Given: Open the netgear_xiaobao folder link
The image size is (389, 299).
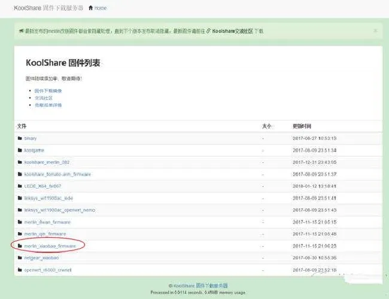Looking at the screenshot, I should (41, 258).
